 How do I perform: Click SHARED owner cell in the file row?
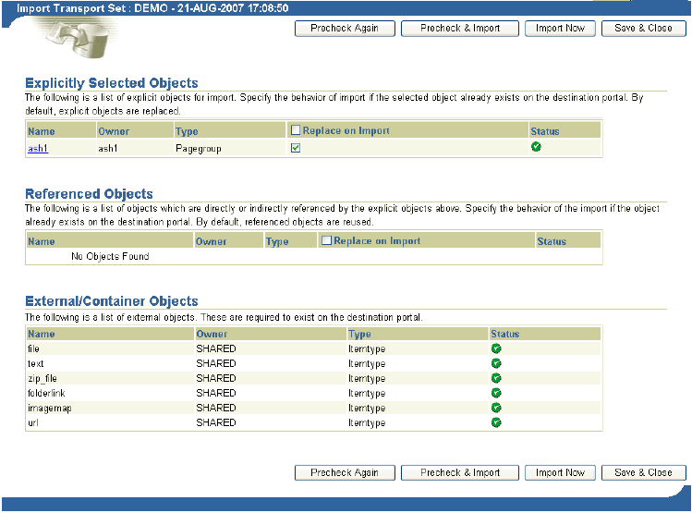tap(216, 348)
